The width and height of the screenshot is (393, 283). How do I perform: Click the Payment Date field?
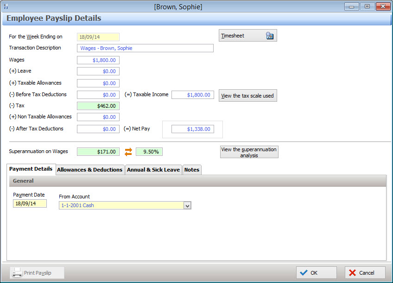(29, 203)
